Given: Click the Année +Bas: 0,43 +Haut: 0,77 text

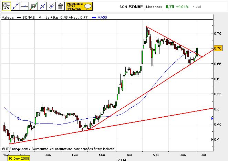Looking at the screenshot, I should pyautogui.click(x=63, y=18).
